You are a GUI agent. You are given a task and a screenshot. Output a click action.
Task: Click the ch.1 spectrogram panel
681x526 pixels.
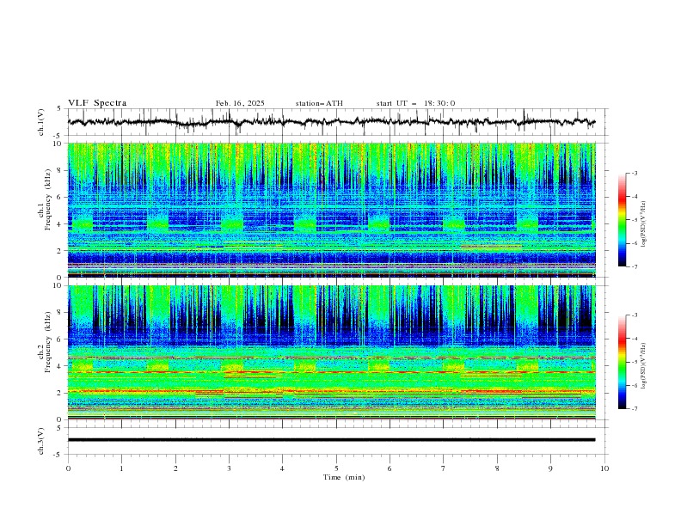(332, 210)
